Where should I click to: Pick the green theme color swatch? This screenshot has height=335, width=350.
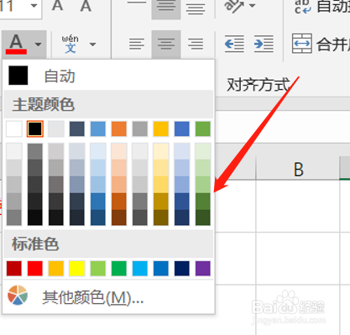click(203, 128)
